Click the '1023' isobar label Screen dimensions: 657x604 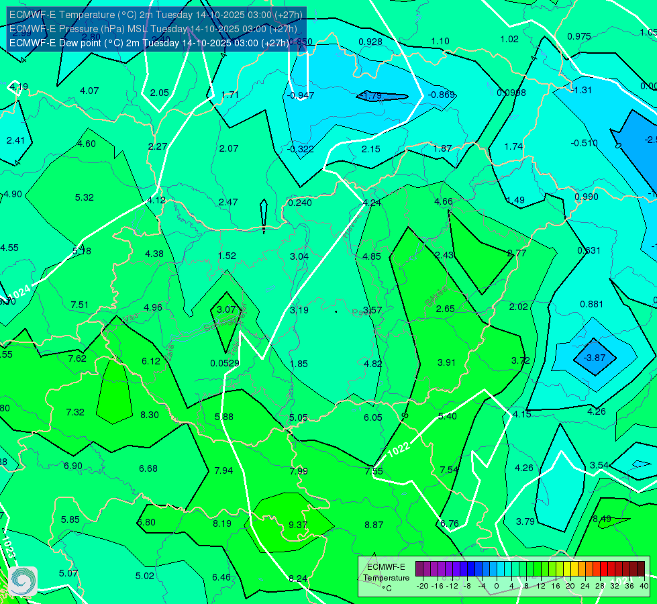point(9,547)
